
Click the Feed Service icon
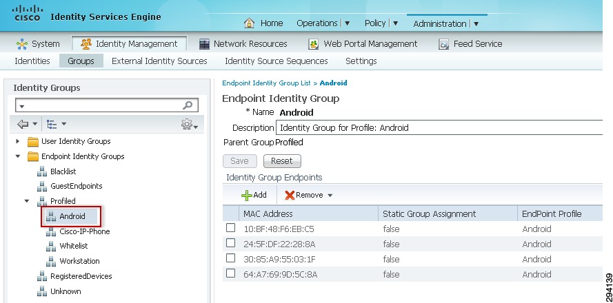click(x=444, y=44)
